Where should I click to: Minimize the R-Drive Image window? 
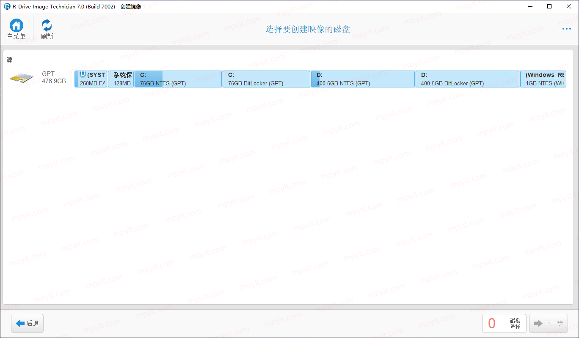pyautogui.click(x=530, y=6)
